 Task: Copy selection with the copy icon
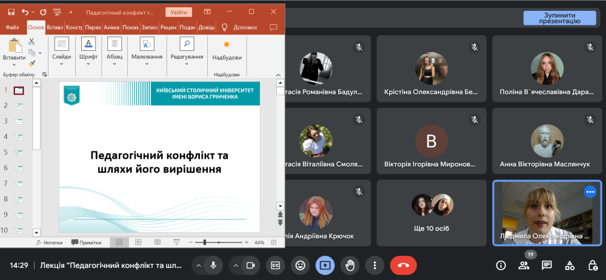(32, 52)
